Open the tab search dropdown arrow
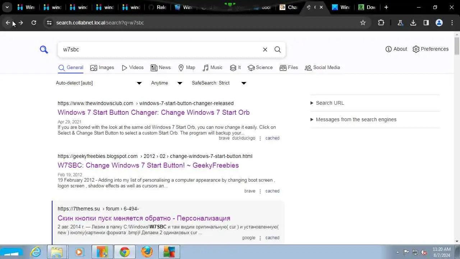 coord(7,7)
